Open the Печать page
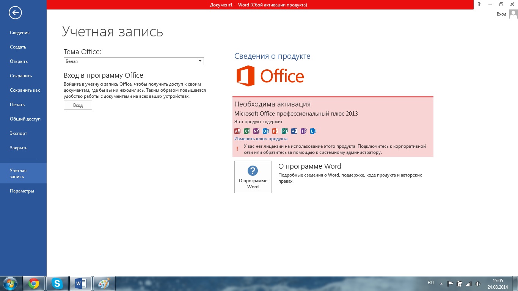This screenshot has height=291, width=518. pyautogui.click(x=23, y=105)
